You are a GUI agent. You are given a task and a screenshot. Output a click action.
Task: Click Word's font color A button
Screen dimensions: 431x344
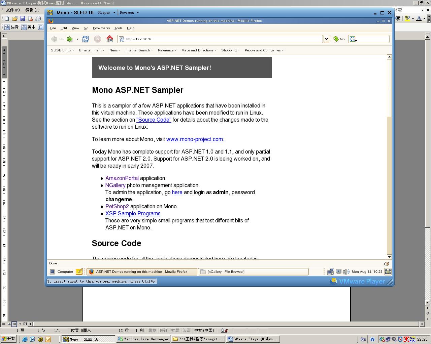click(419, 18)
